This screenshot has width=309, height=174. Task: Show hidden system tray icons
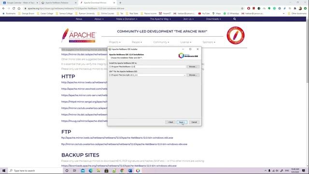tap(266, 171)
